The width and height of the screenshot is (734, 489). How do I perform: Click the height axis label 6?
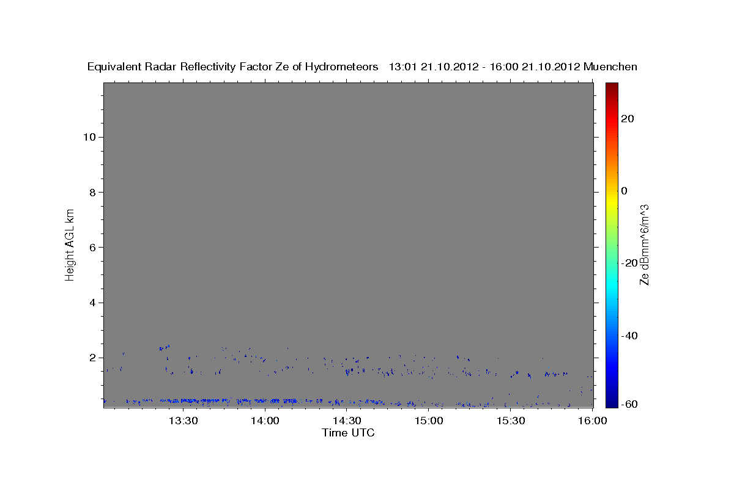[92, 248]
